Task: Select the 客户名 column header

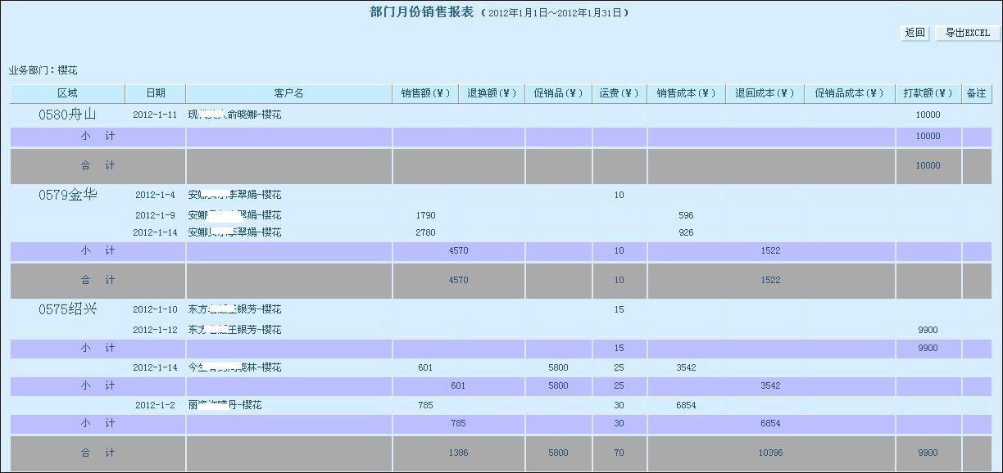Action: [x=288, y=93]
